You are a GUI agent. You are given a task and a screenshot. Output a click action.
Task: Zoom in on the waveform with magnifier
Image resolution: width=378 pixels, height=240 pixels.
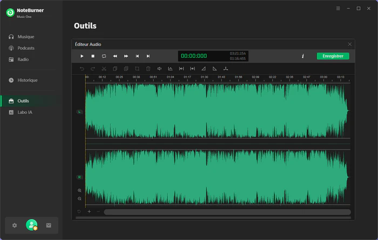(79, 191)
